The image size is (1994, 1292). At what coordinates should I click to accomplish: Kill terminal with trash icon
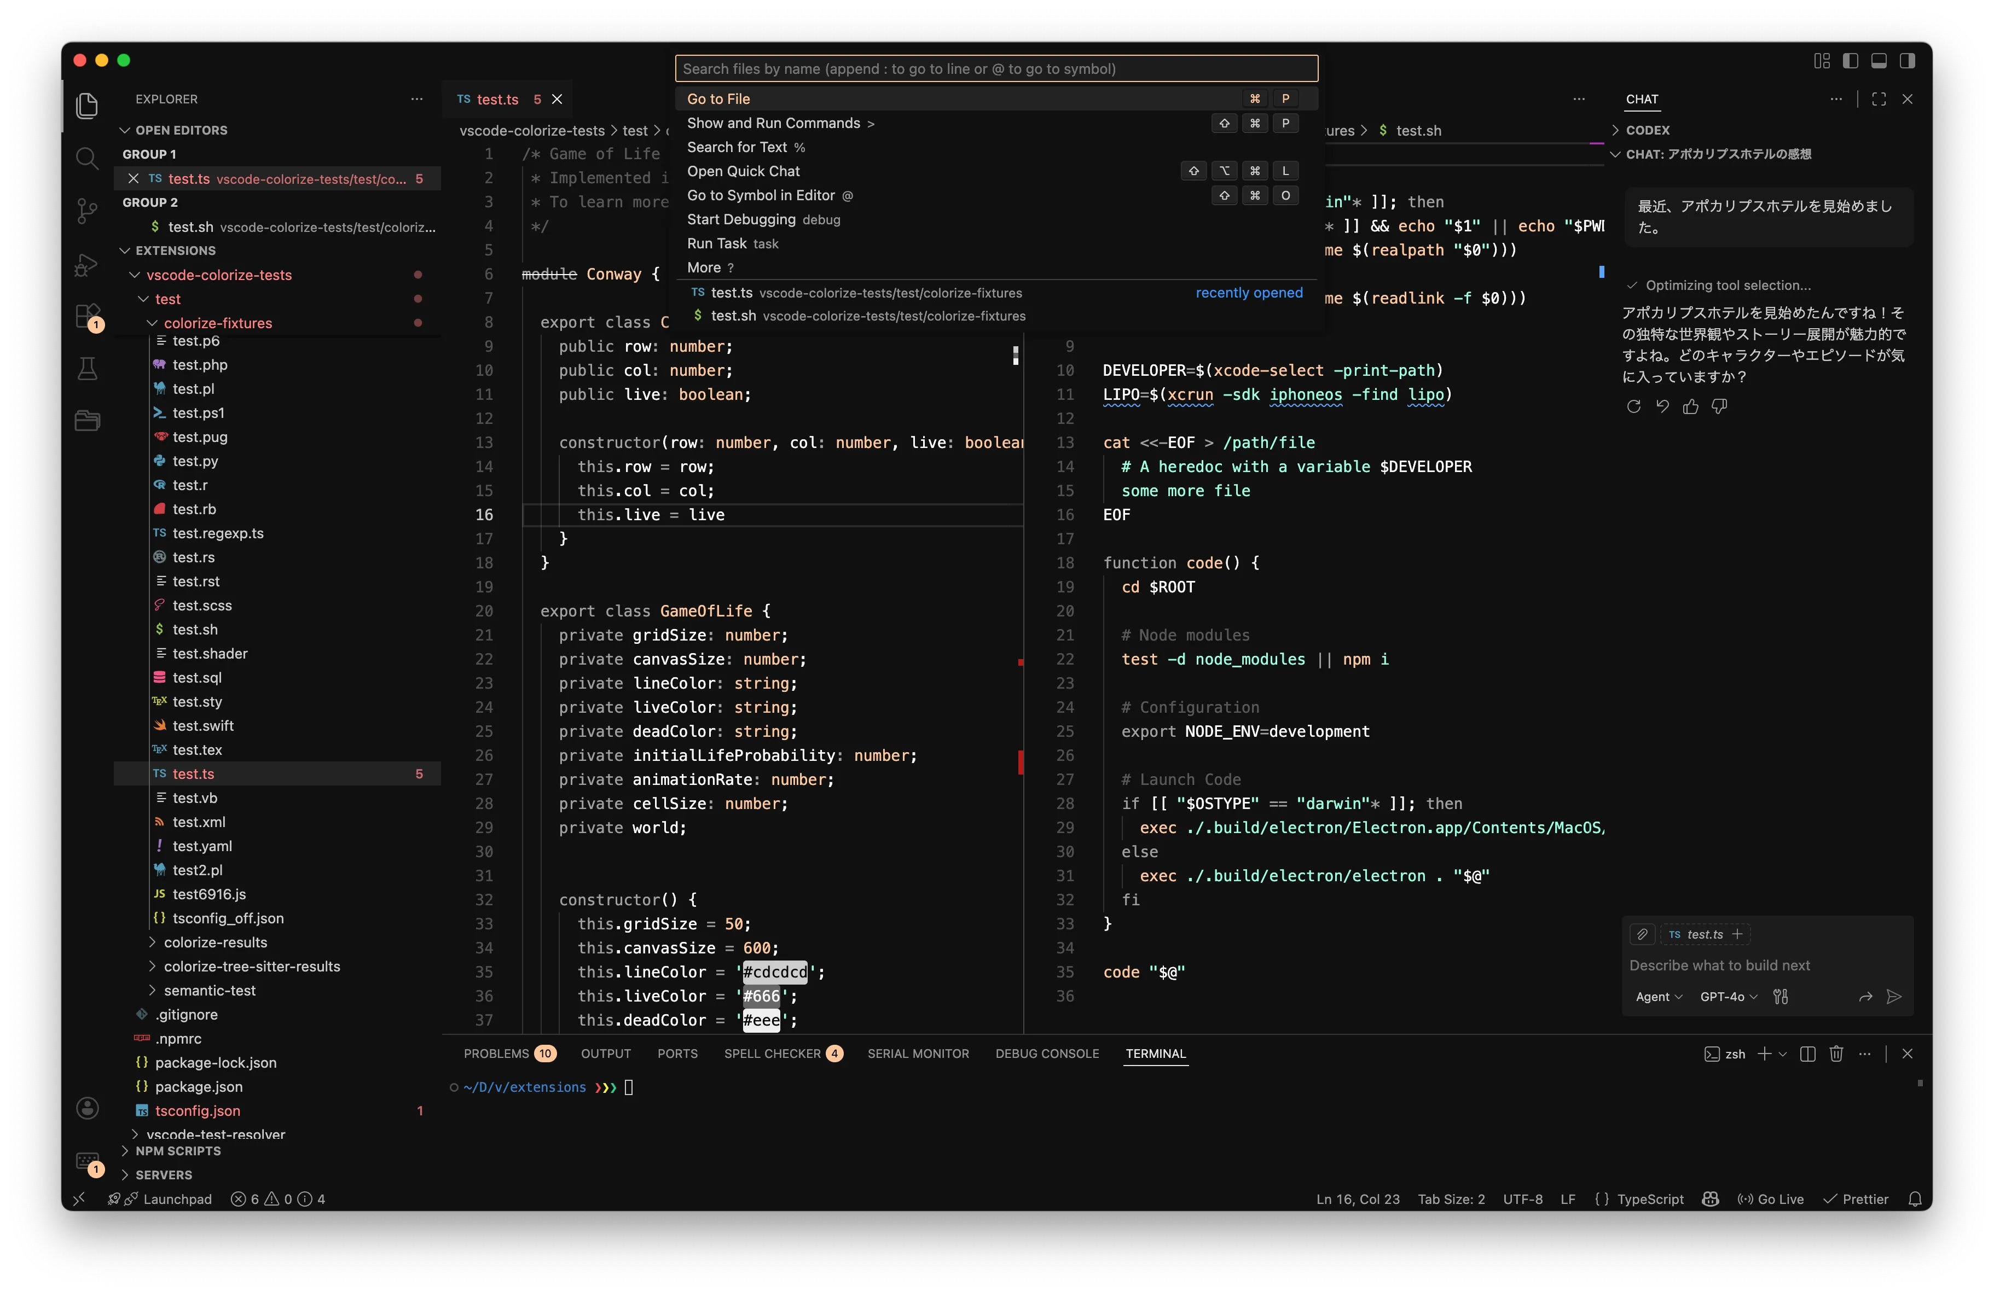[x=1836, y=1054]
